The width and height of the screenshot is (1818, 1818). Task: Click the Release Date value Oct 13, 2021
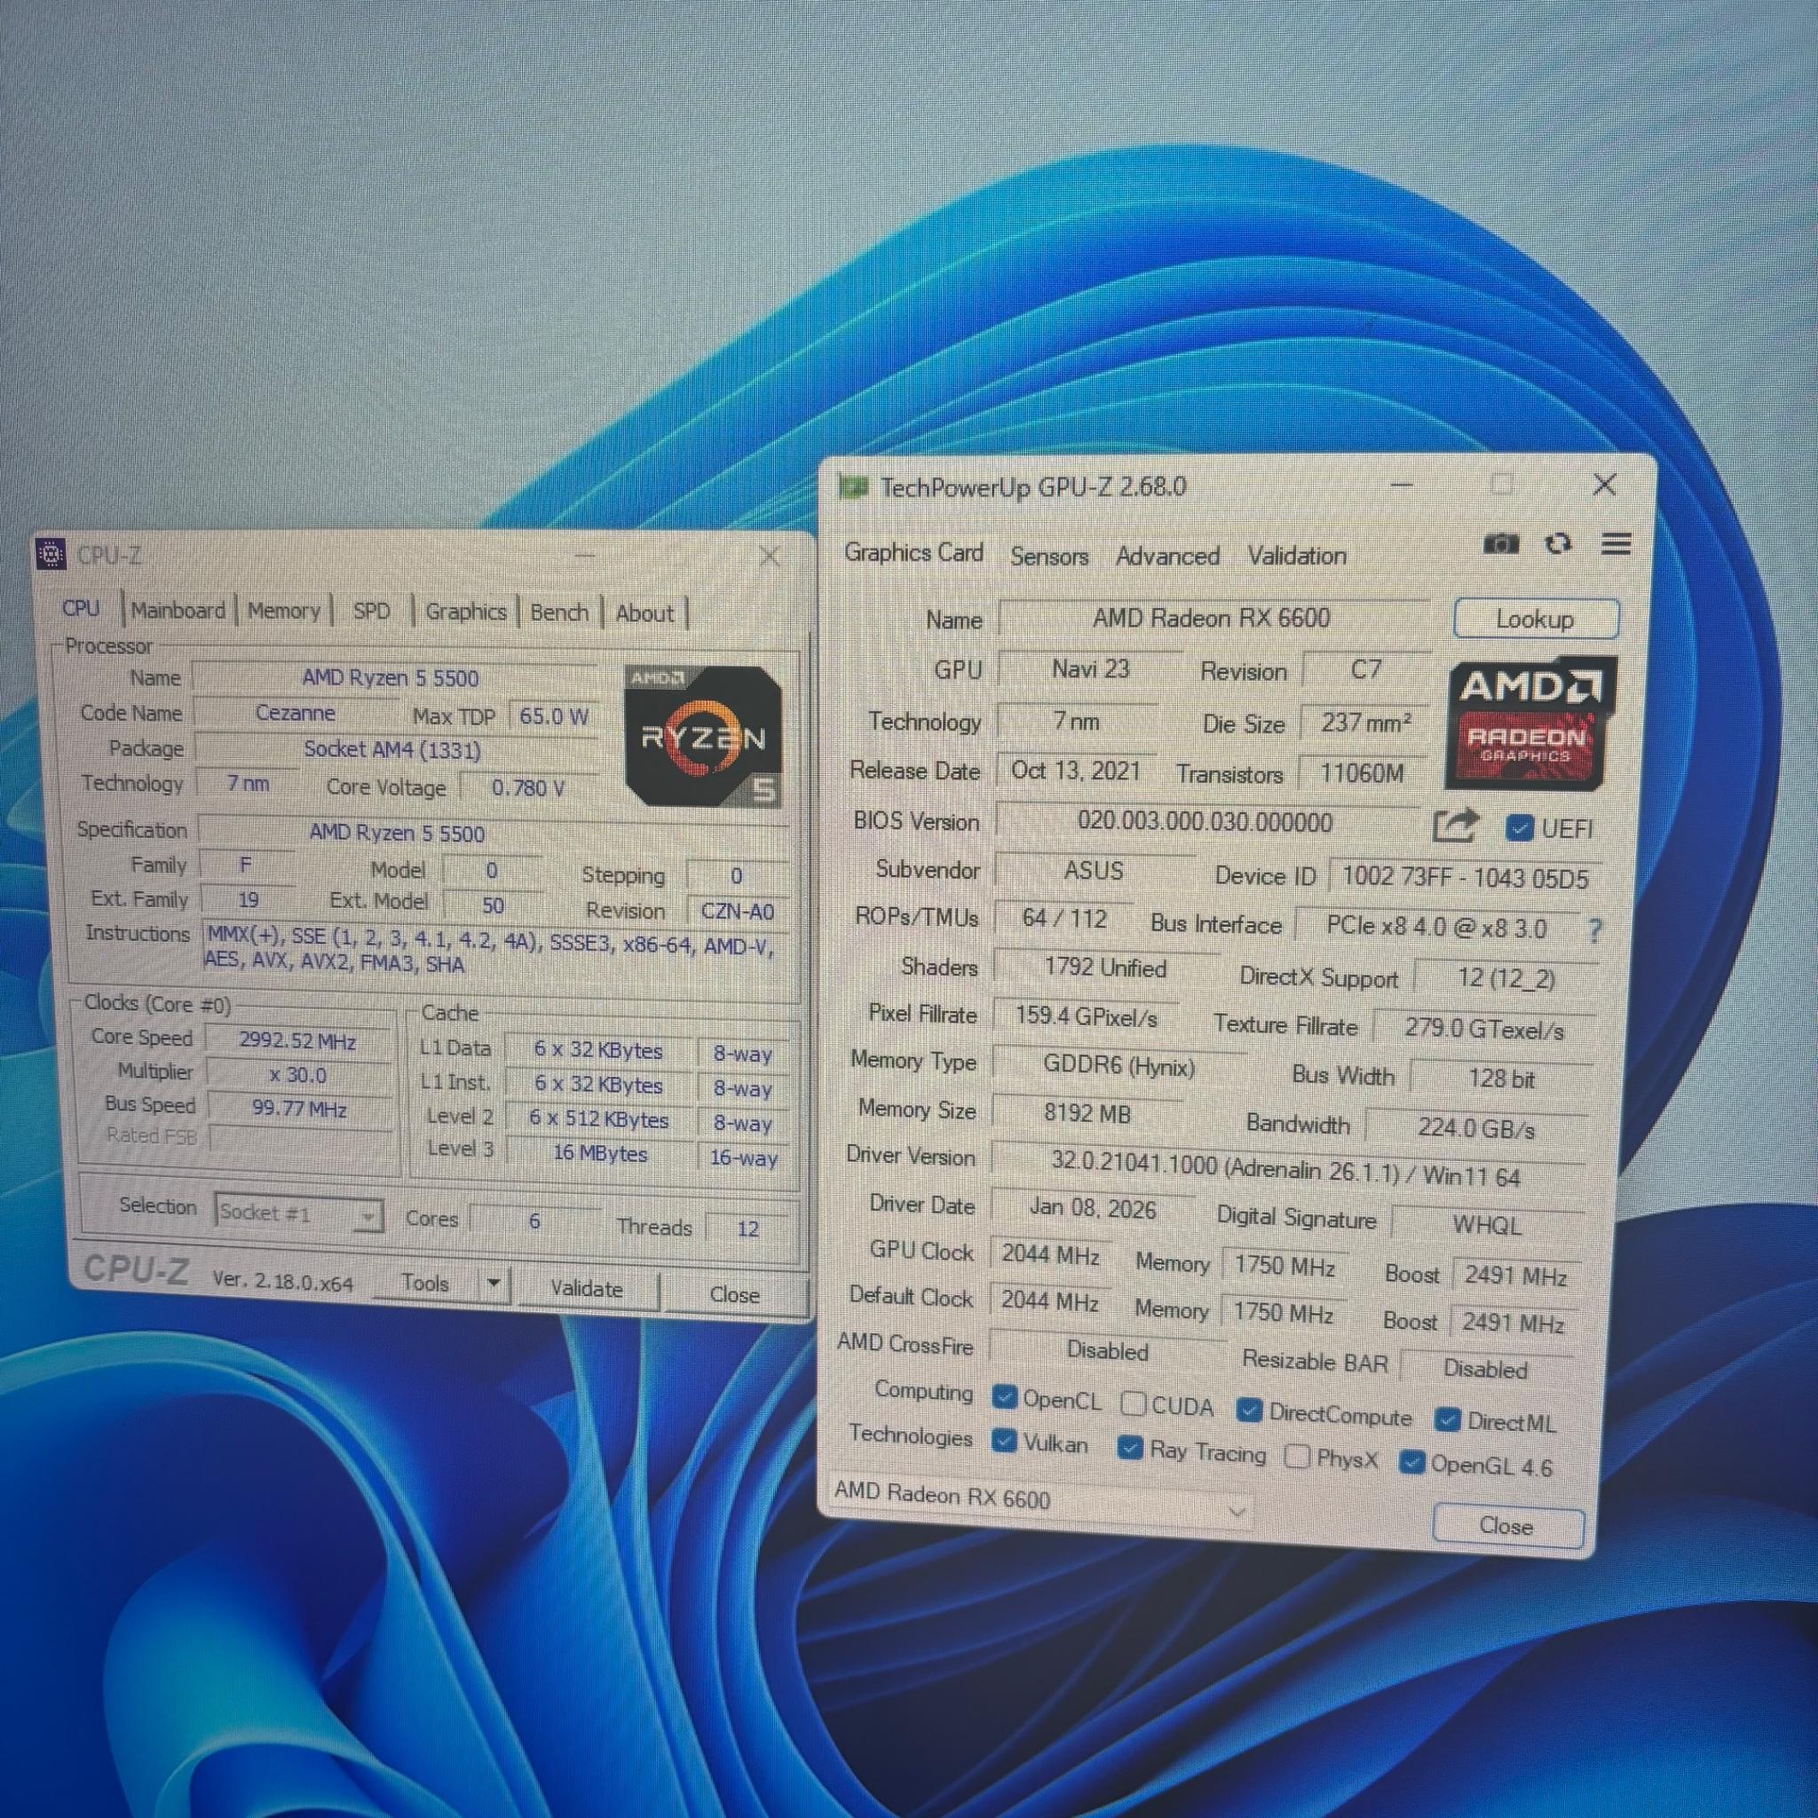coord(1076,771)
